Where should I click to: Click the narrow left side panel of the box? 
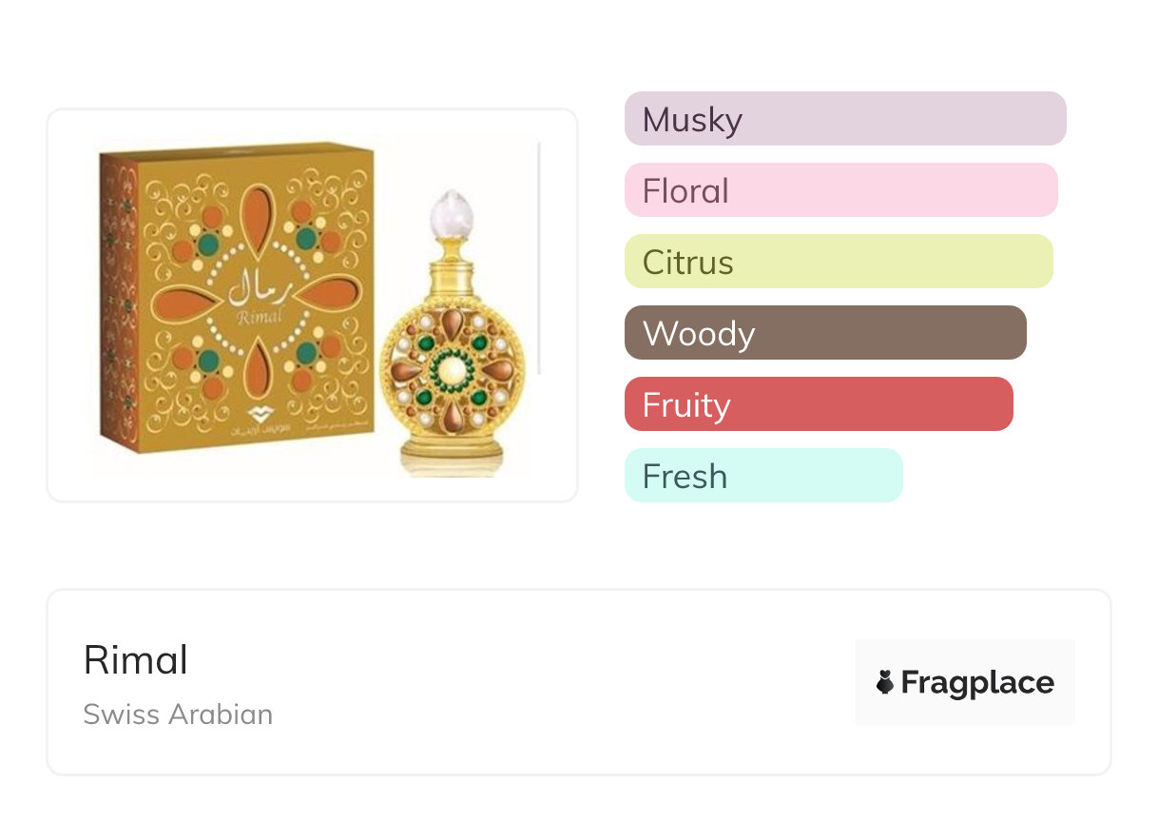[x=119, y=300]
